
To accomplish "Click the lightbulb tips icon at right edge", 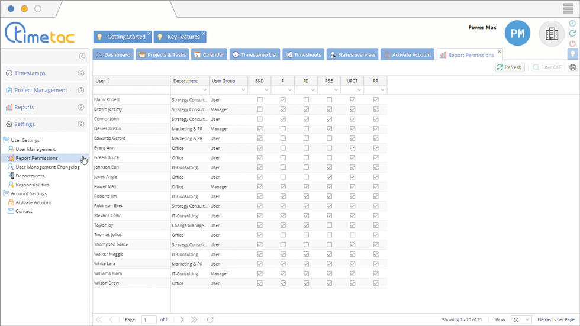I will (x=573, y=54).
